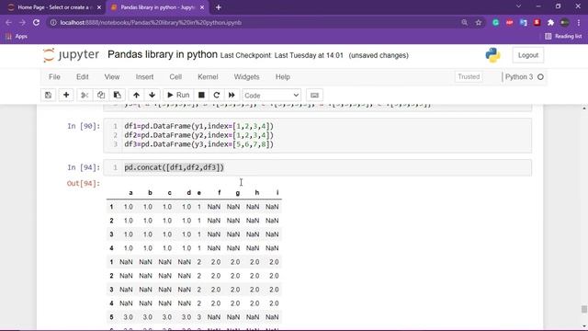The height and width of the screenshot is (331, 588).
Task: Open the Cell menu
Action: pos(175,77)
